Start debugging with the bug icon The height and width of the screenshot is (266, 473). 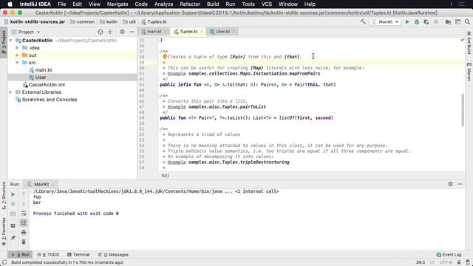(417, 21)
